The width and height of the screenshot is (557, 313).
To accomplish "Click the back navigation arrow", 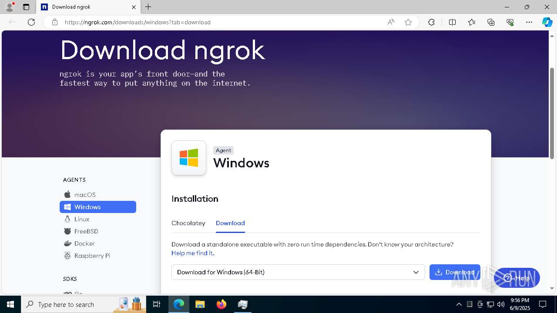I will [x=12, y=22].
